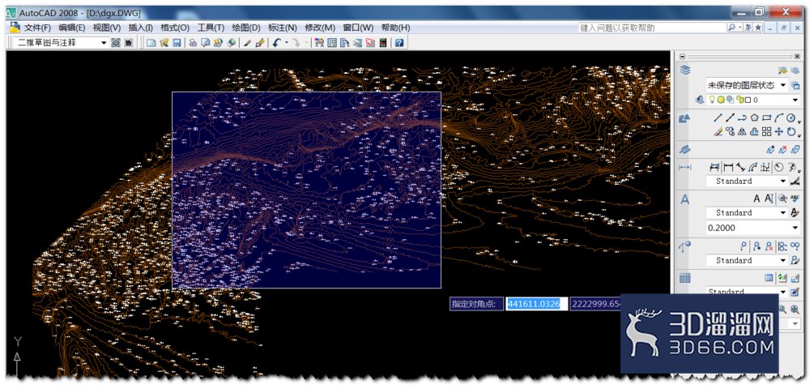Click the 修改(M) menu item
This screenshot has height=389, width=810.
[x=319, y=28]
